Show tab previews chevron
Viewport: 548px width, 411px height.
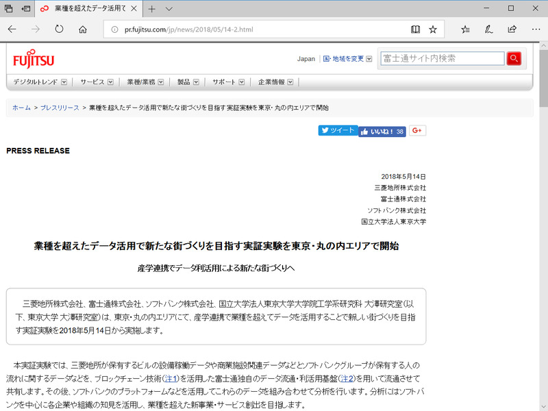pos(169,9)
